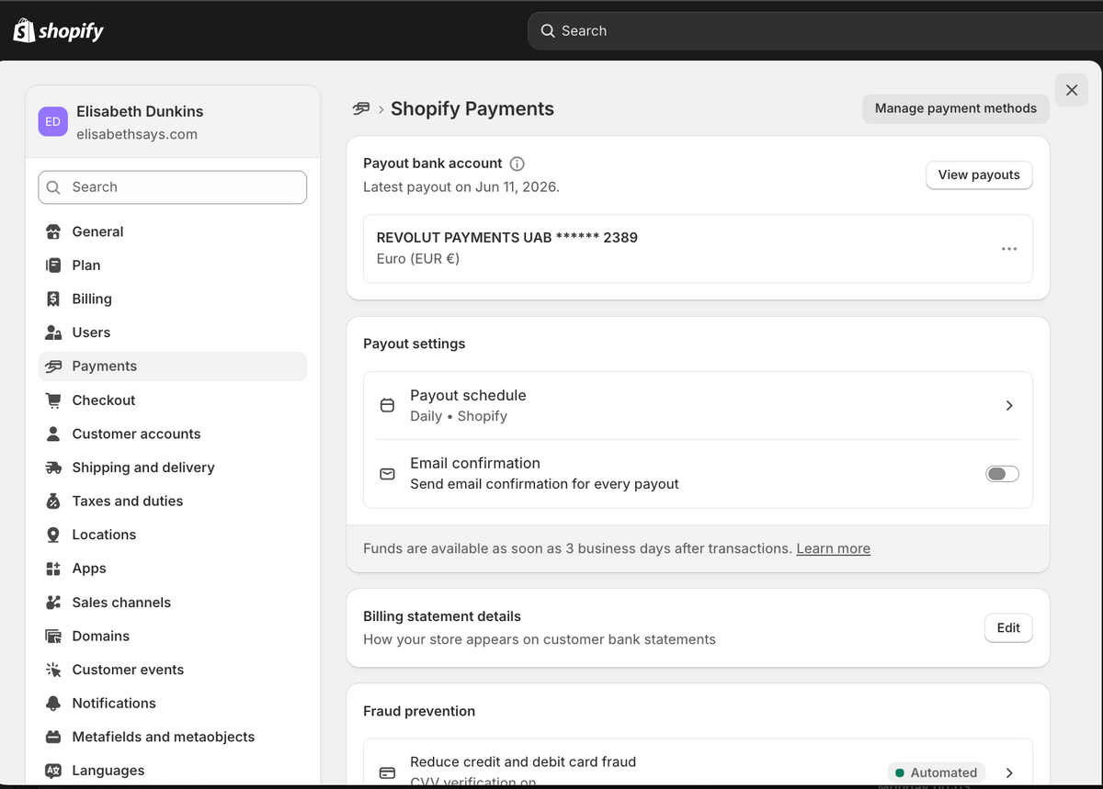The width and height of the screenshot is (1103, 789).
Task: Click the Customer accounts person icon
Action: [53, 434]
